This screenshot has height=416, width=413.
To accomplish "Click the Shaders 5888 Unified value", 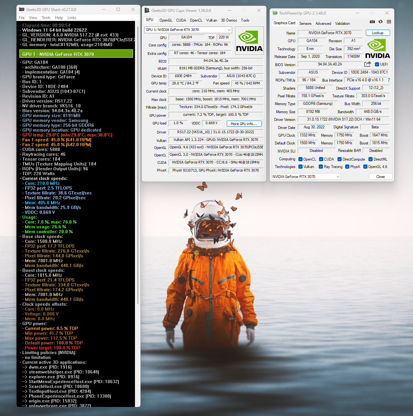I will click(x=315, y=88).
